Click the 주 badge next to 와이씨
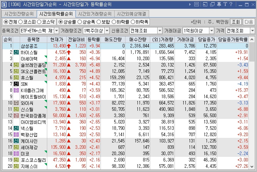 tap(16, 103)
